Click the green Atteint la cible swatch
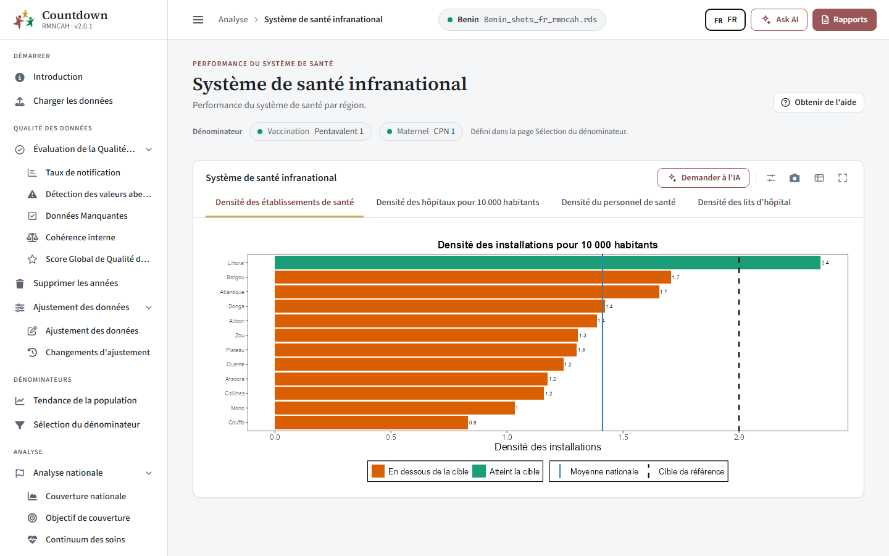Image resolution: width=889 pixels, height=556 pixels. [x=479, y=471]
